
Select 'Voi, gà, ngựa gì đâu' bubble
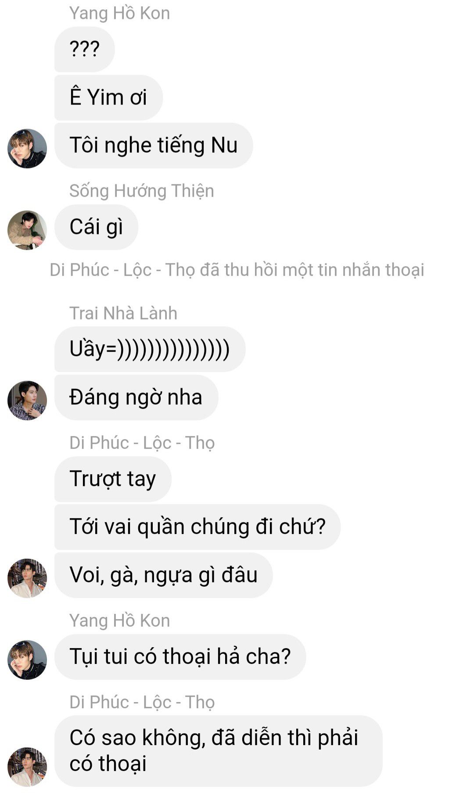[163, 575]
